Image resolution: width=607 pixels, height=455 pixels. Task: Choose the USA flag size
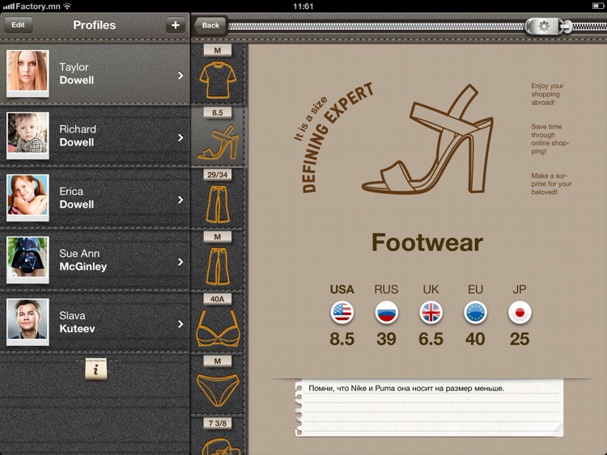[x=342, y=312]
